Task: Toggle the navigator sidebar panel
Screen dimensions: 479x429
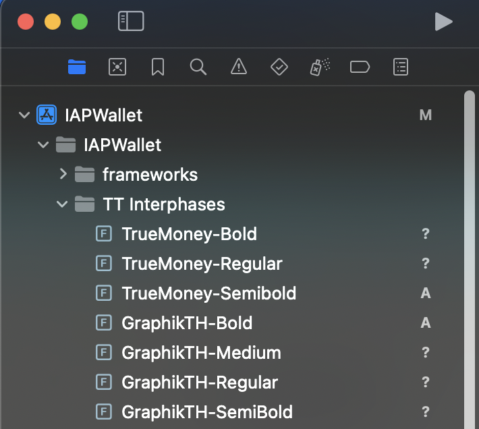Action: (x=131, y=21)
